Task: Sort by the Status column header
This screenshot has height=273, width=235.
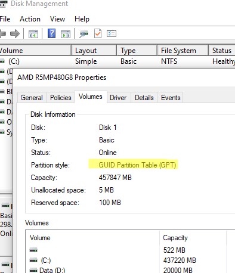Action: 222,51
